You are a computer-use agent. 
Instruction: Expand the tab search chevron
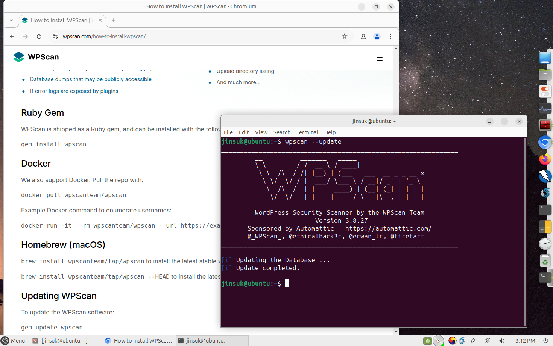11,20
